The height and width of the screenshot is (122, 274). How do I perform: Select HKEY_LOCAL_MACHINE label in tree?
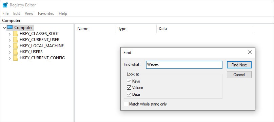(x=42, y=46)
